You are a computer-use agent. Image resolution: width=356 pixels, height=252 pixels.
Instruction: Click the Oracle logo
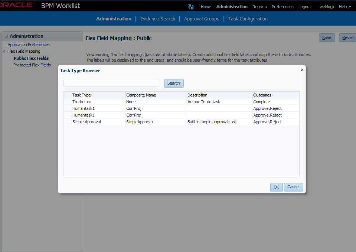(17, 5)
